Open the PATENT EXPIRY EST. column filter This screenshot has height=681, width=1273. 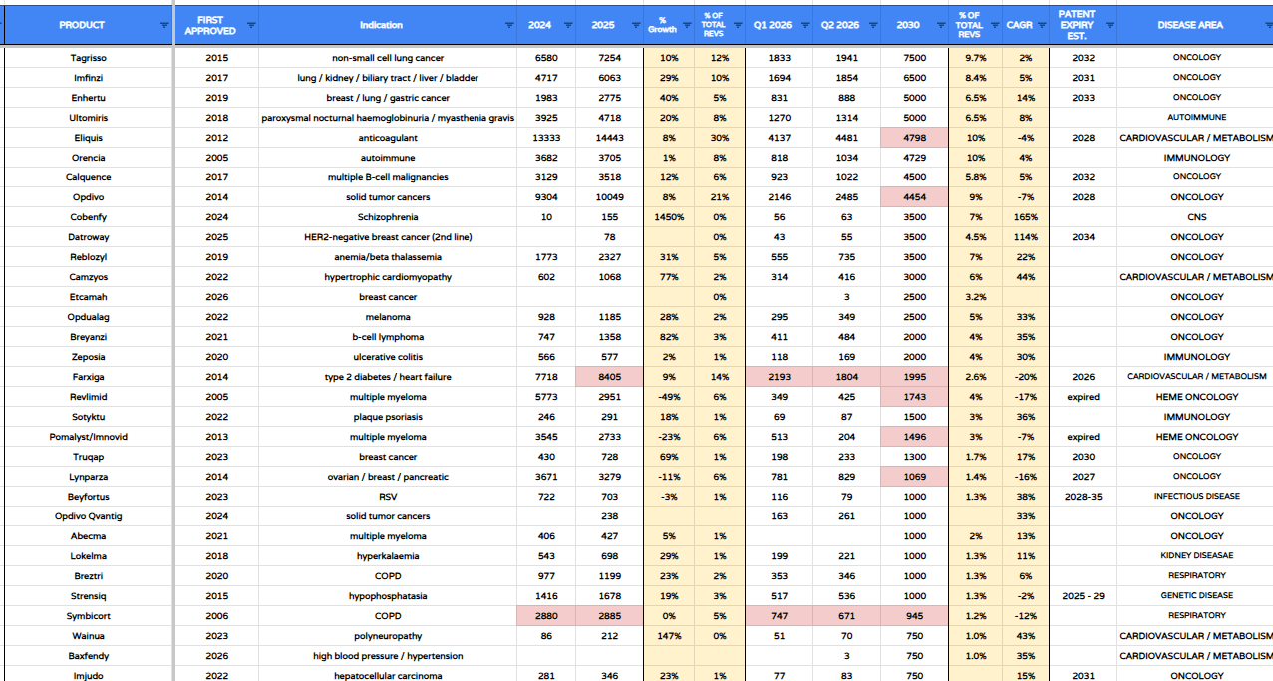coord(1109,25)
